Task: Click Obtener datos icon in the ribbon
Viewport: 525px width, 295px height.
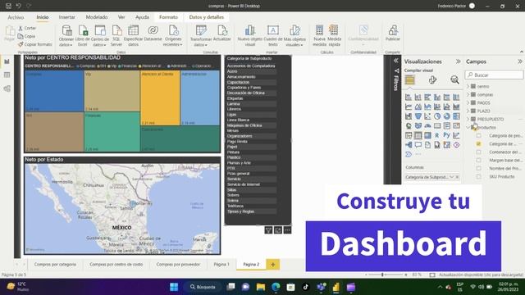Action: coord(66,31)
